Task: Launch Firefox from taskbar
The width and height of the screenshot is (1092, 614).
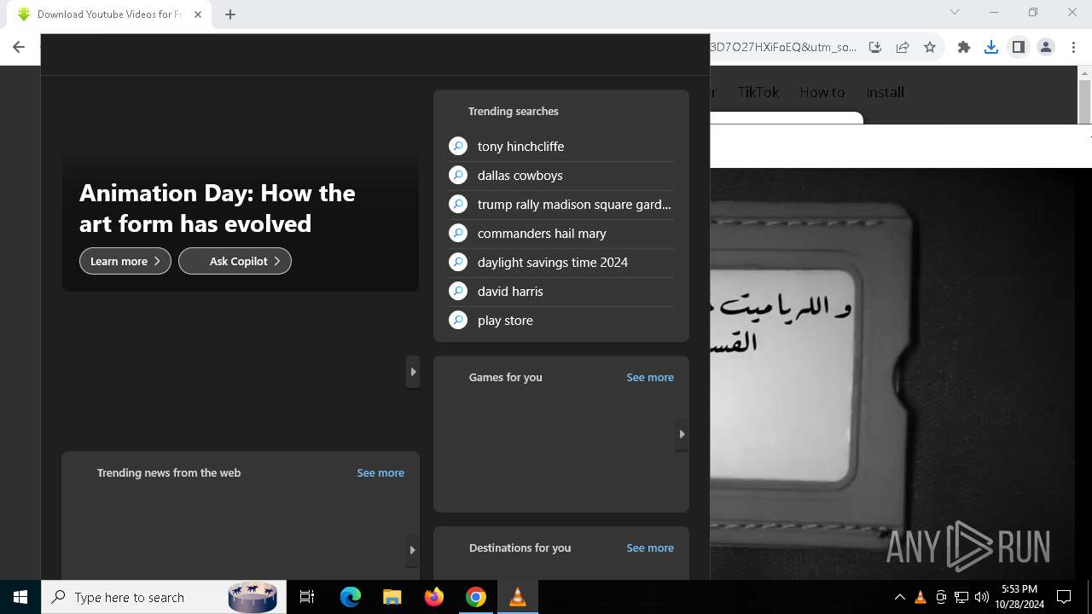Action: point(433,597)
